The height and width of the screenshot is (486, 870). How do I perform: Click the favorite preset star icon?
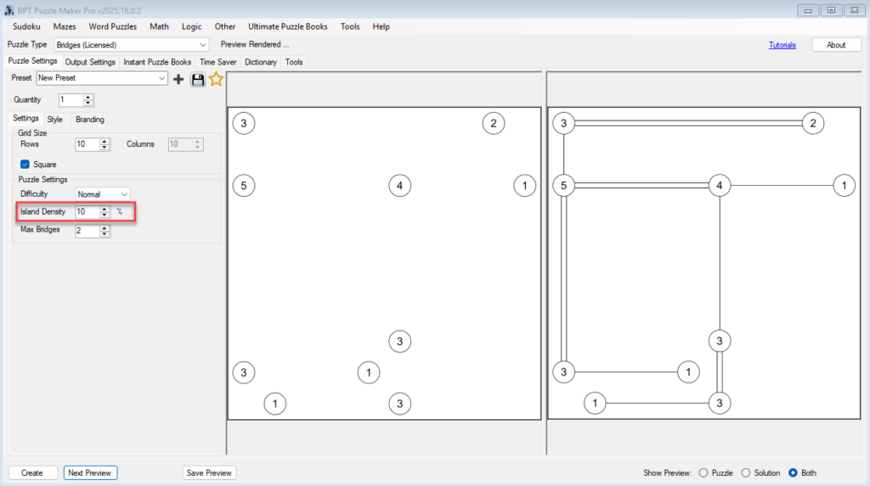(x=216, y=79)
